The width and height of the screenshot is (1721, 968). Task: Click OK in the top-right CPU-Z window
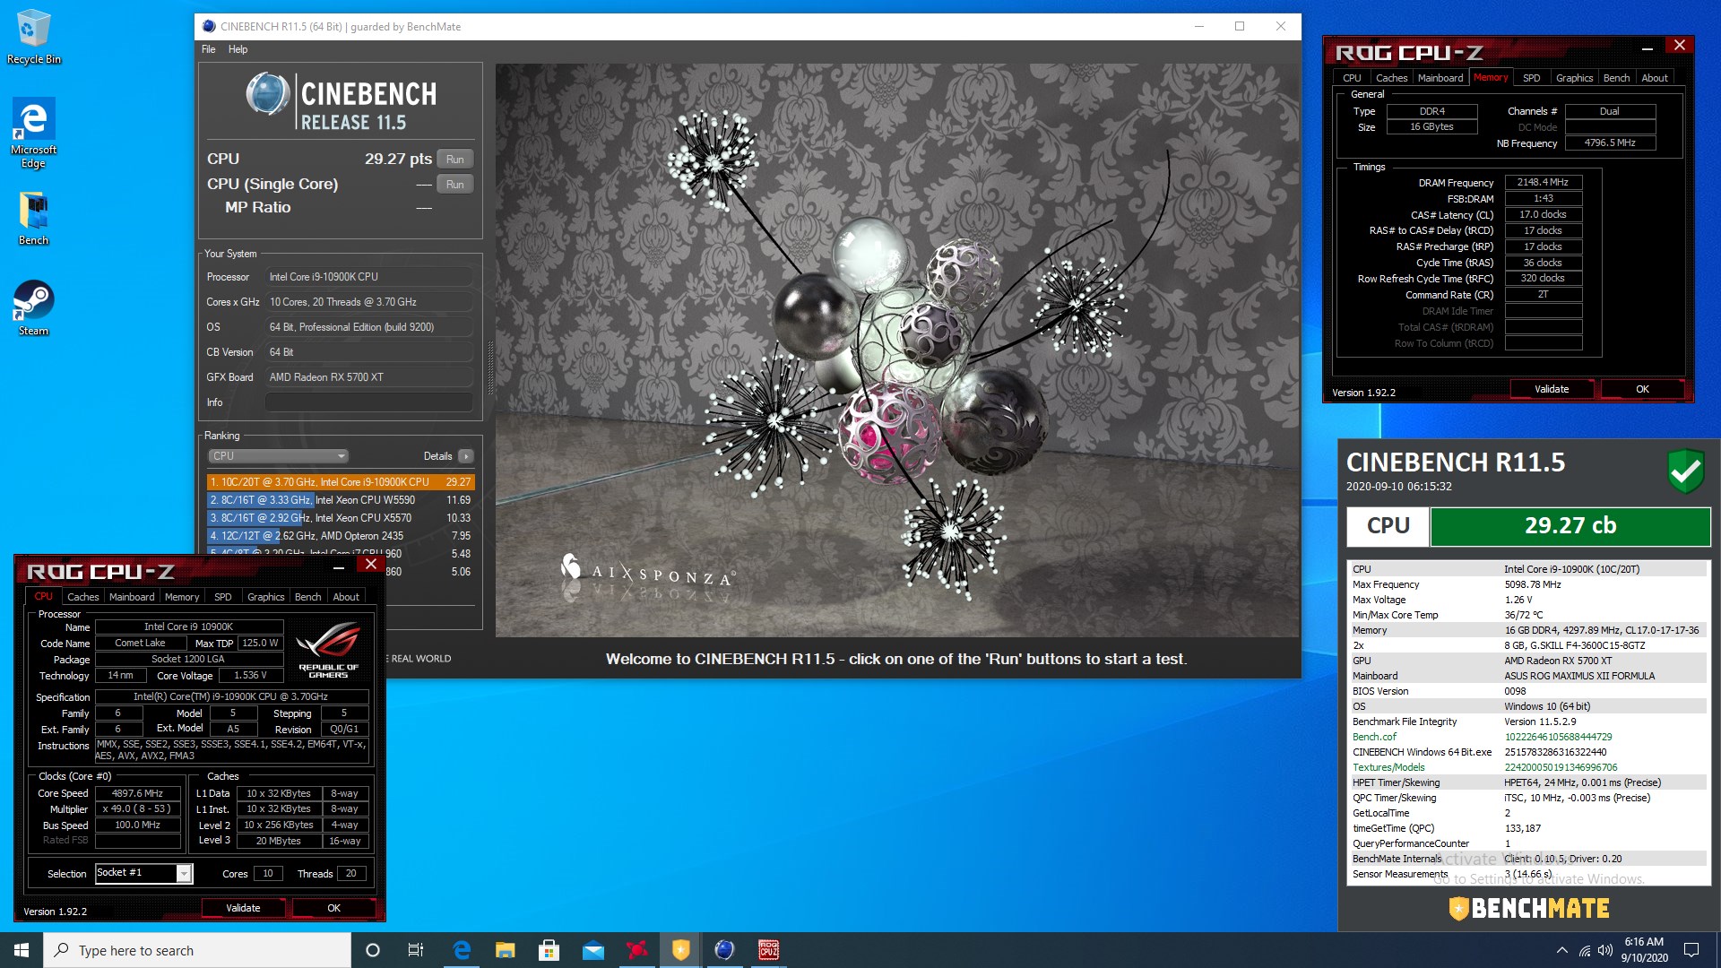point(1642,389)
